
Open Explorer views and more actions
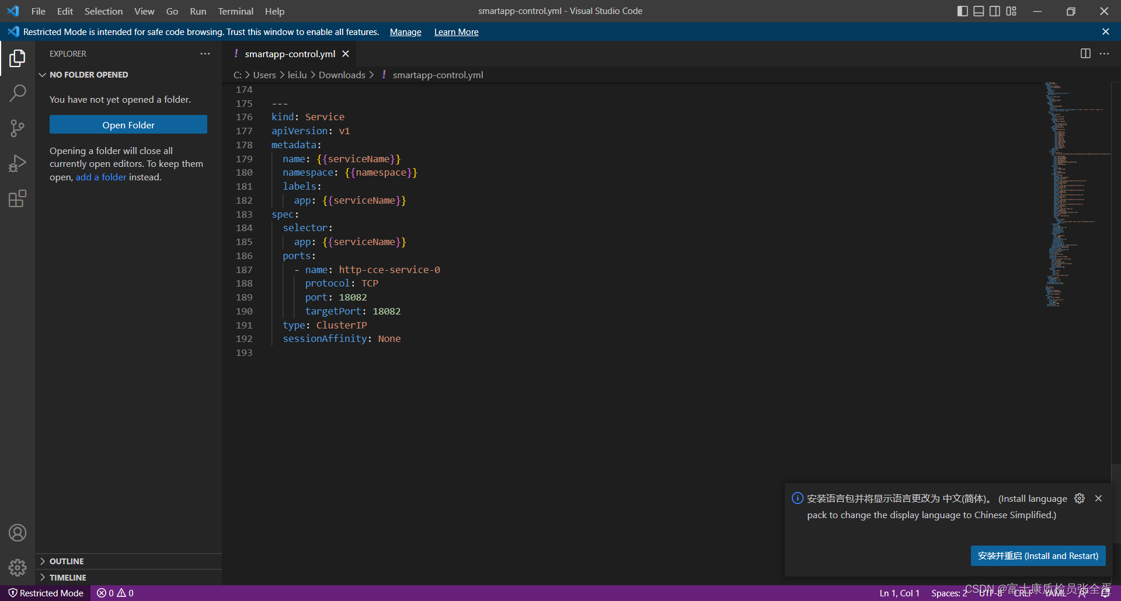(x=205, y=54)
